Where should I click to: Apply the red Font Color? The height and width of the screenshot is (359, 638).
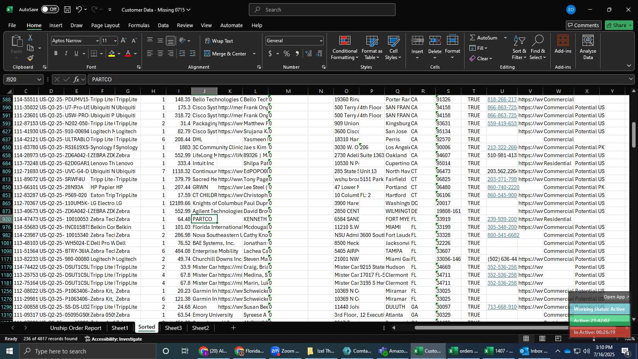click(128, 53)
